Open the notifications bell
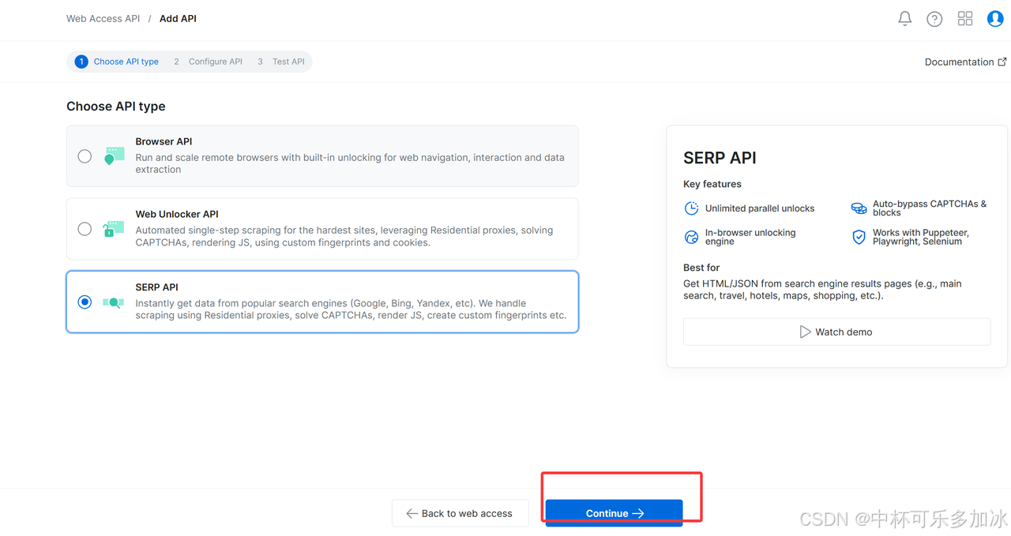The width and height of the screenshot is (1011, 536). tap(905, 18)
